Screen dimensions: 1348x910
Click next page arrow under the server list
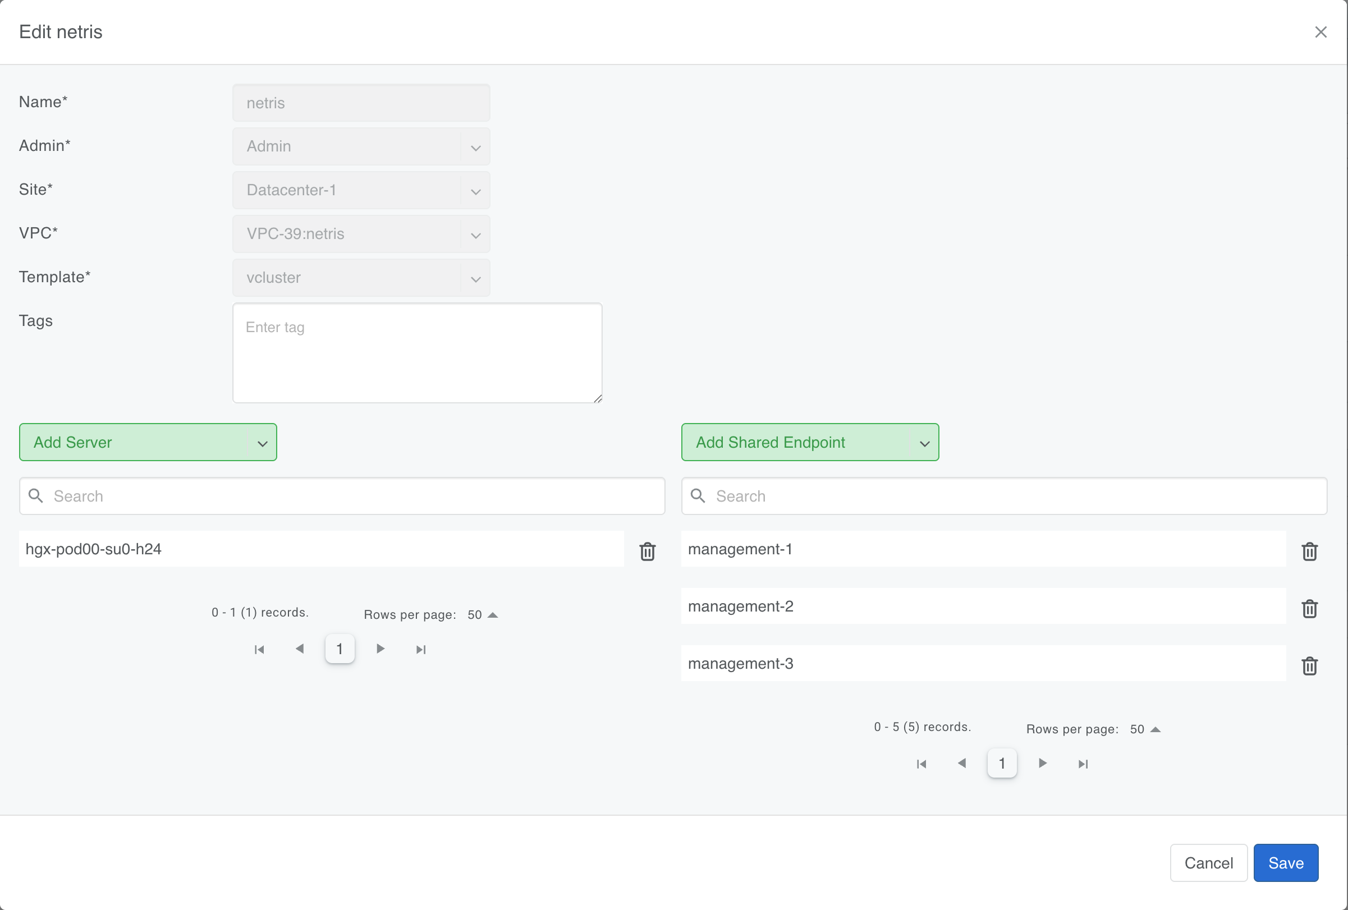coord(380,649)
